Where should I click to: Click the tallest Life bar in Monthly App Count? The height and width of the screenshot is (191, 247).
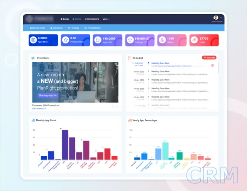click(x=65, y=144)
